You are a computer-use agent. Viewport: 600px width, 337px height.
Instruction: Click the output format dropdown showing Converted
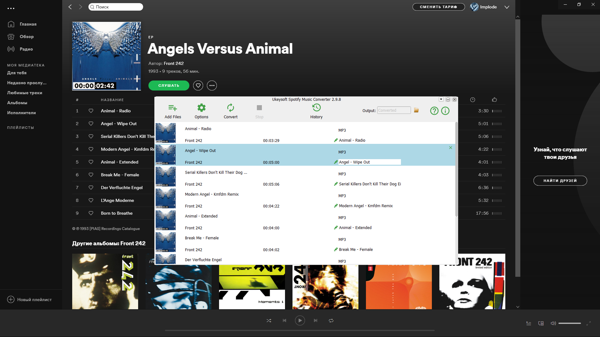[x=393, y=110]
